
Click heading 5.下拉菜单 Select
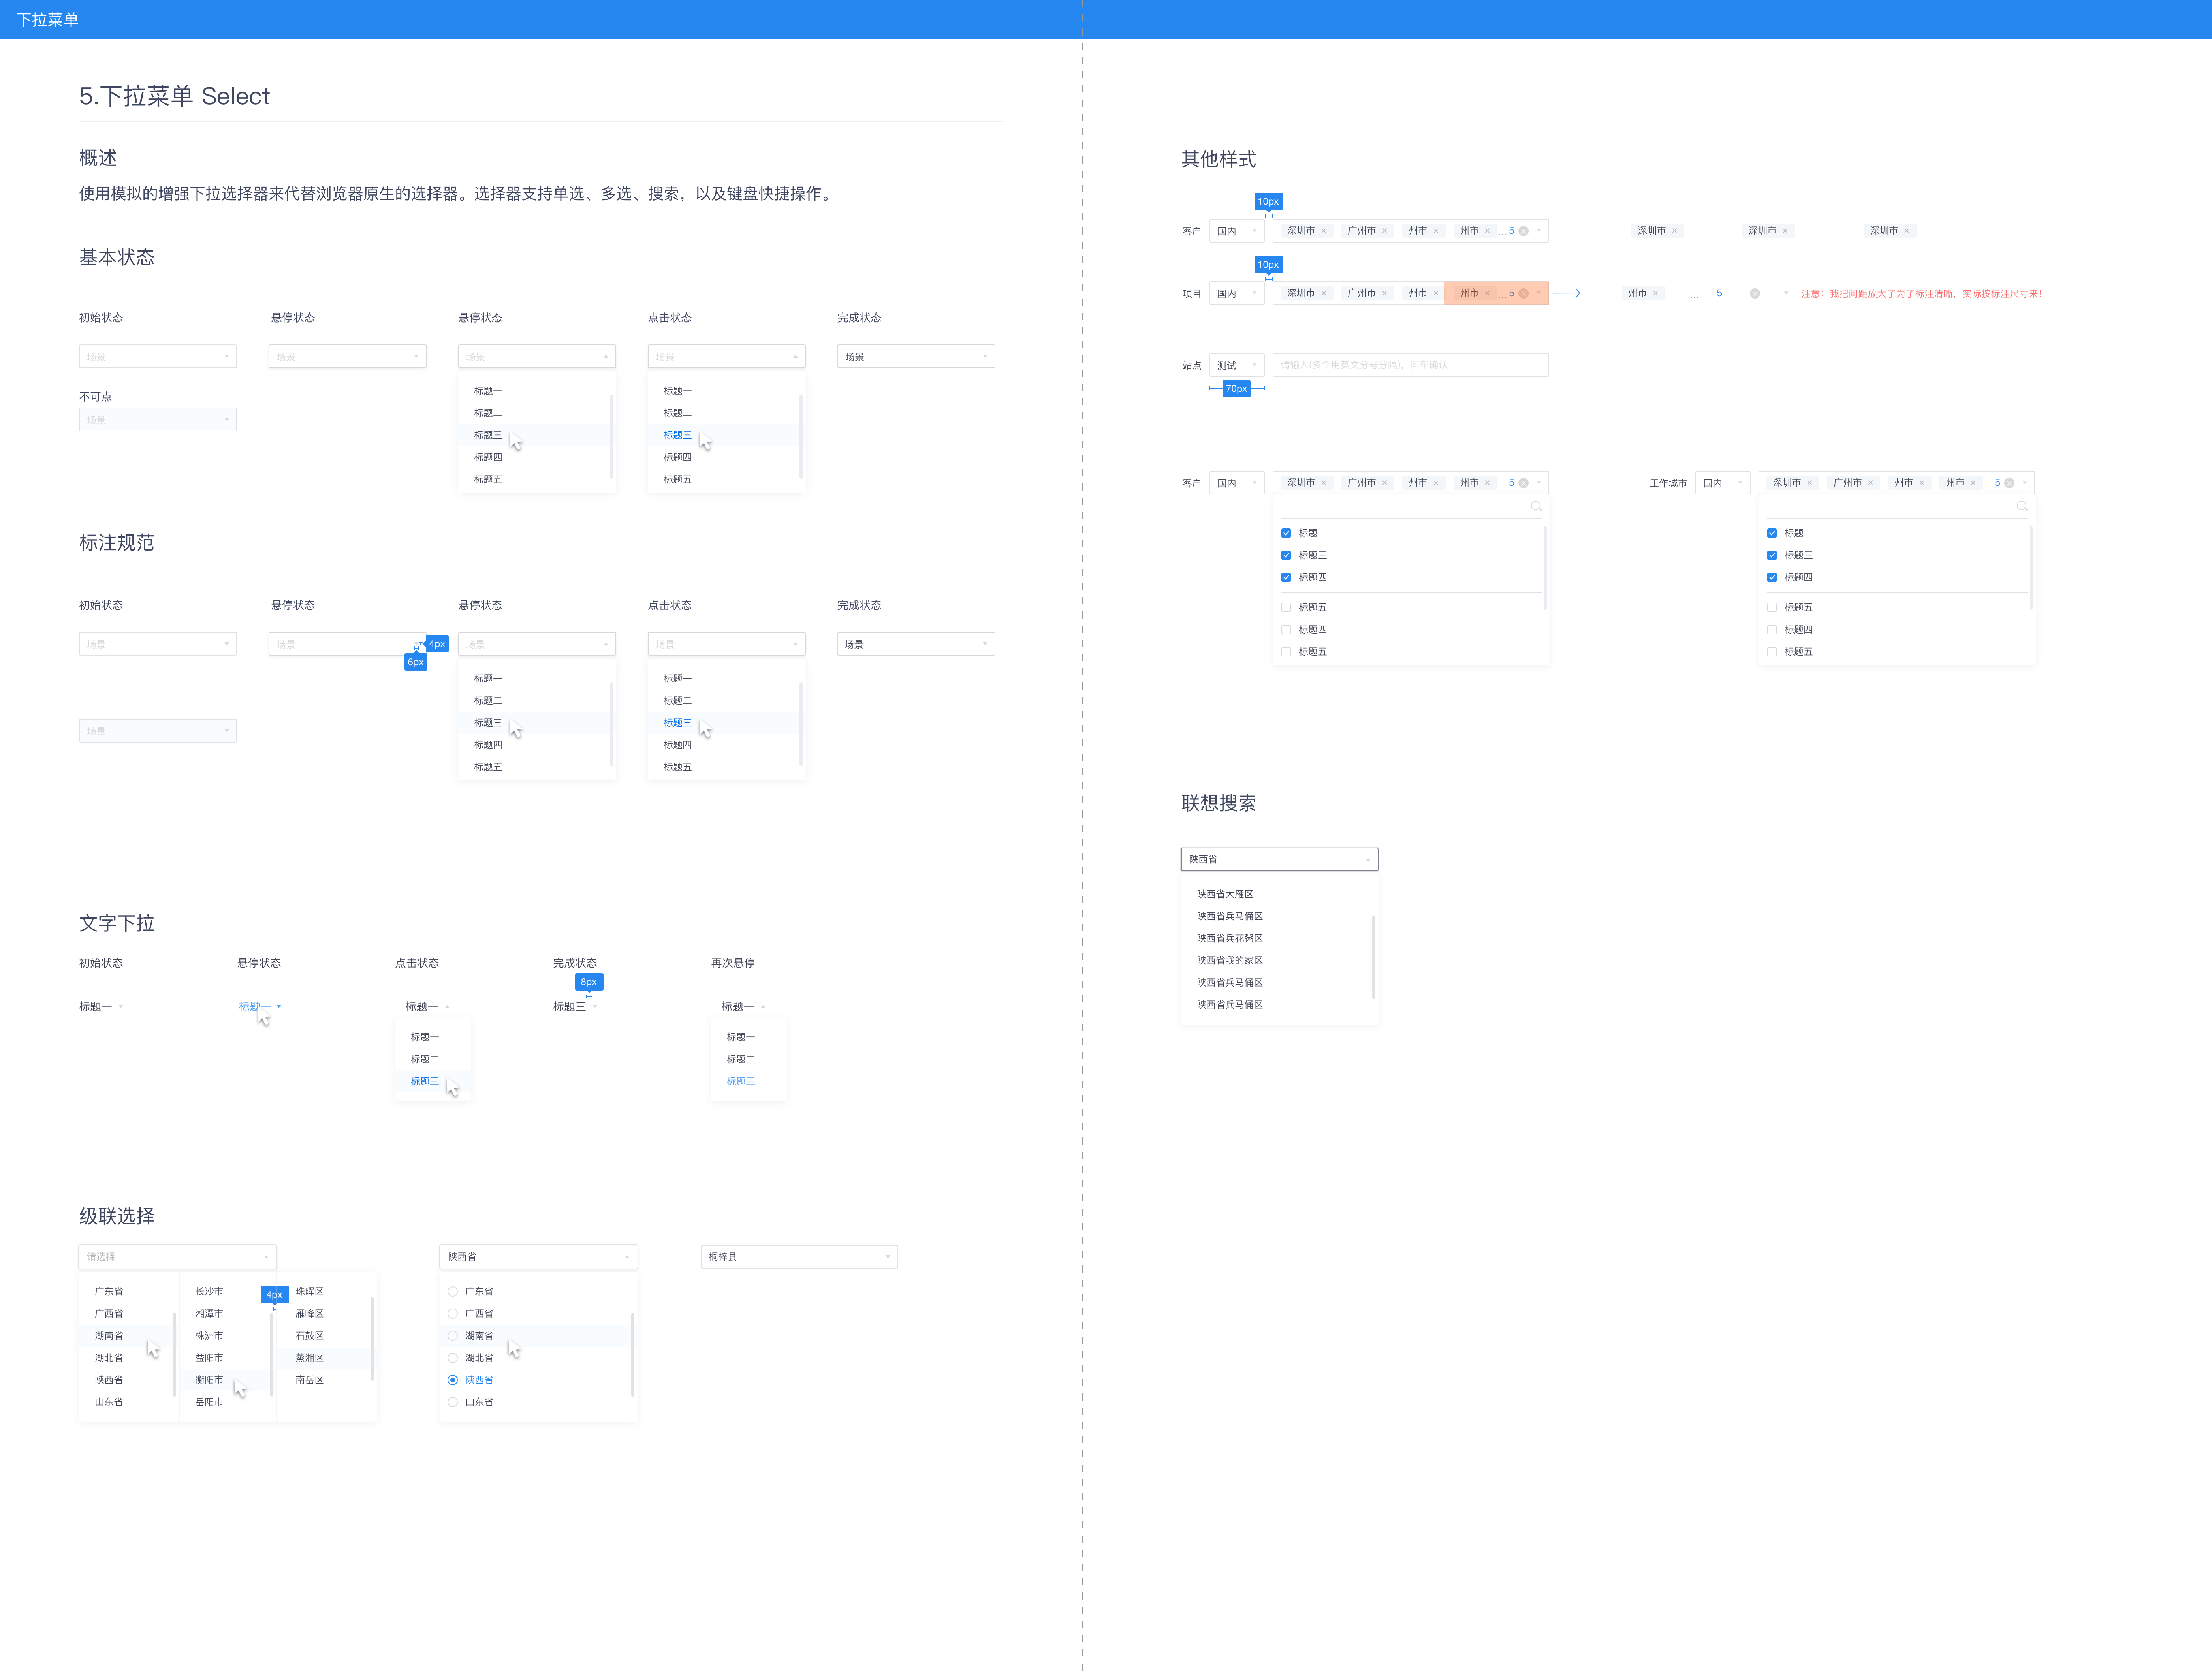pos(174,96)
